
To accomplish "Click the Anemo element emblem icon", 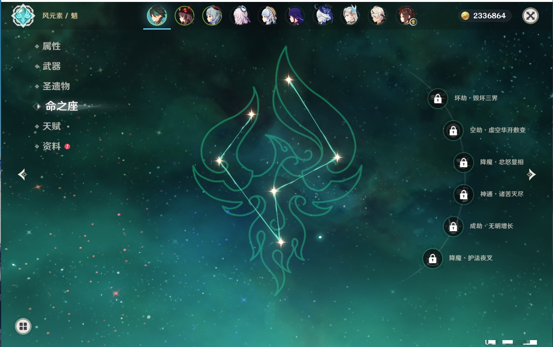I will coord(23,16).
